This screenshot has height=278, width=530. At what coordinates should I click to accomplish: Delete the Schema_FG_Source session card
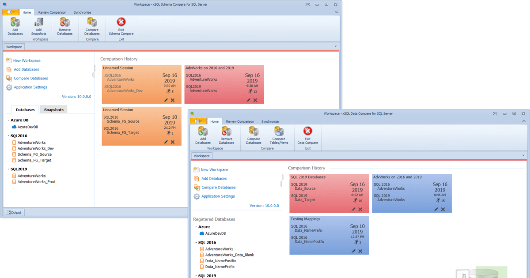click(173, 142)
